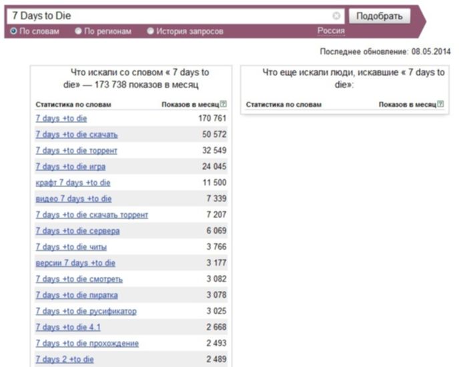Open the 7 days +to die прохождение link
Viewport: 459px width, 367px height.
[87, 343]
